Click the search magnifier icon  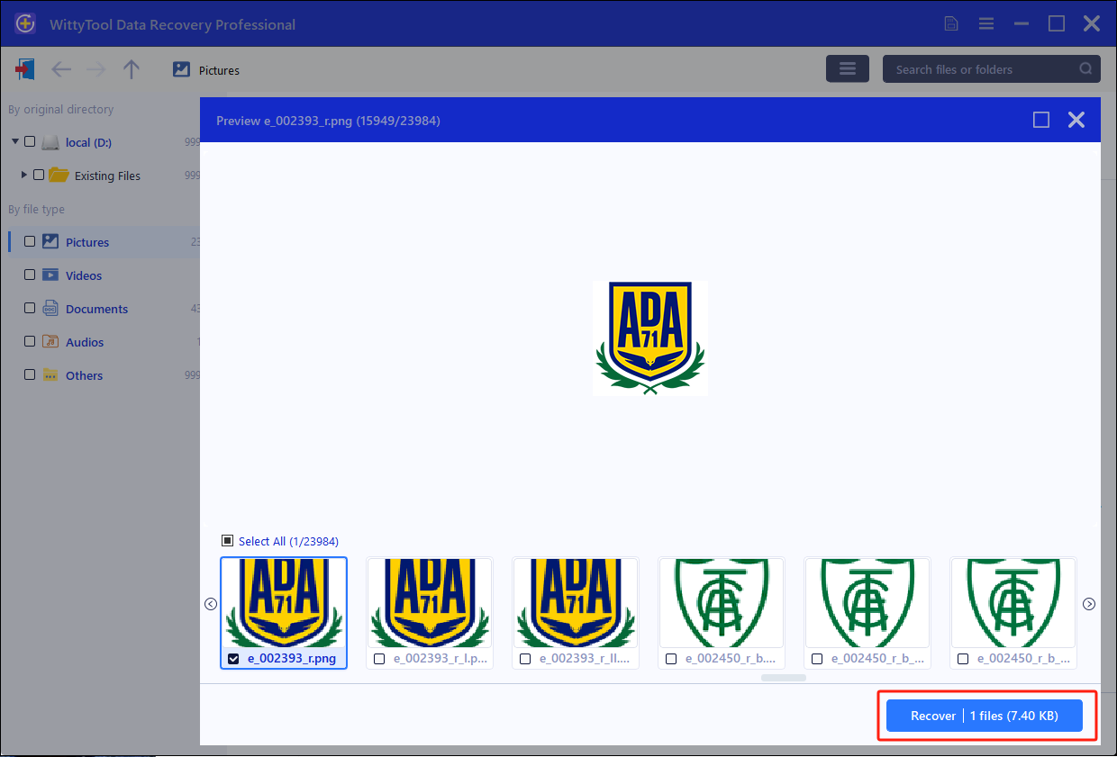click(1086, 69)
